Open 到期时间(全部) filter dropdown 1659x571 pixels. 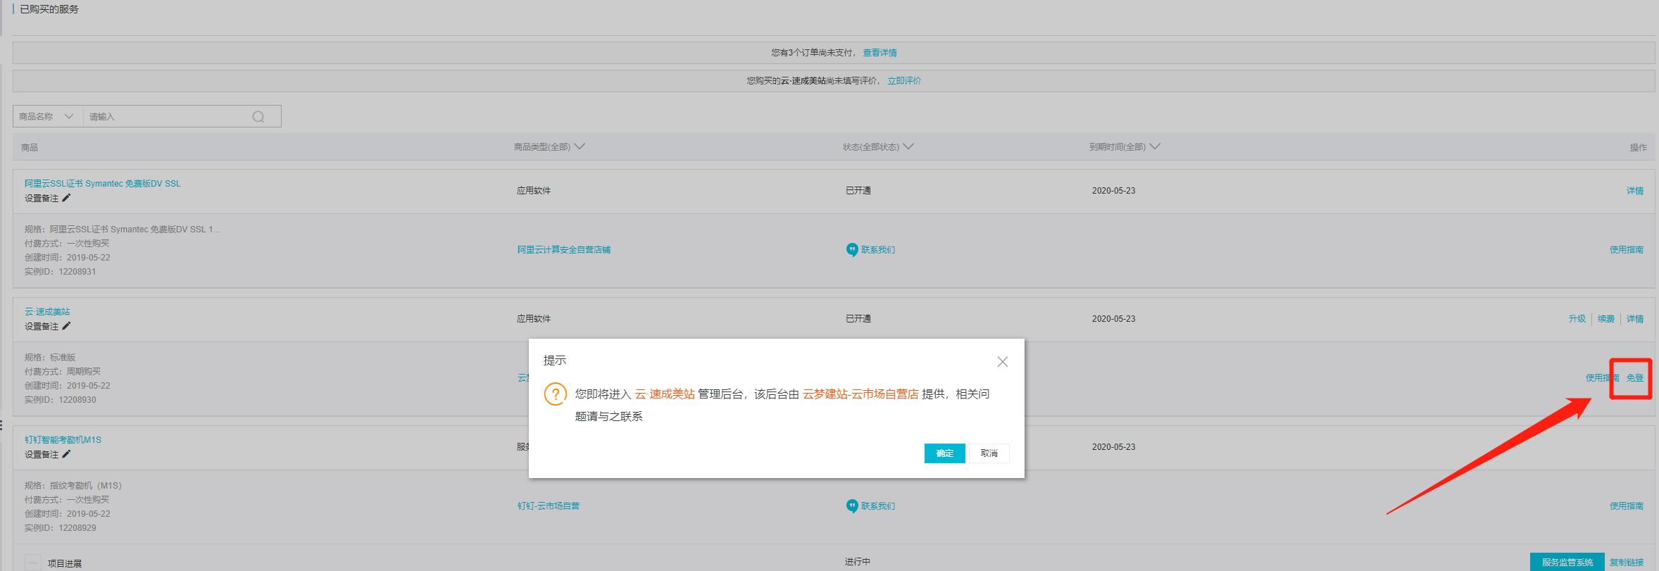pyautogui.click(x=1125, y=147)
